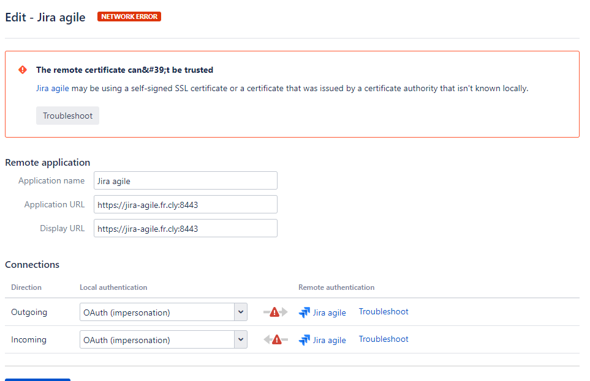Screen dimensions: 590x381
Task: Open the Jira agile link in the Incoming row
Action: click(x=329, y=340)
